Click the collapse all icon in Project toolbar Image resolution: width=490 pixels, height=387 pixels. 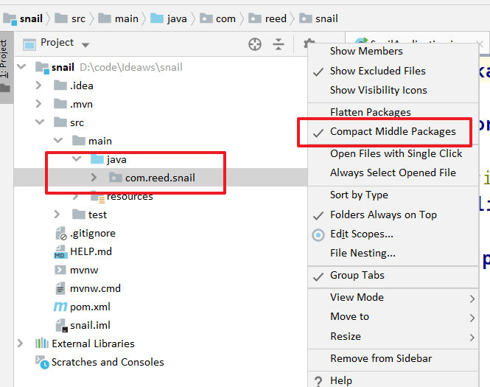(279, 44)
